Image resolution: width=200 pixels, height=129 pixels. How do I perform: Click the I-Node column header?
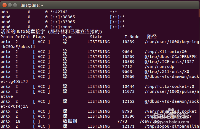point(132,37)
